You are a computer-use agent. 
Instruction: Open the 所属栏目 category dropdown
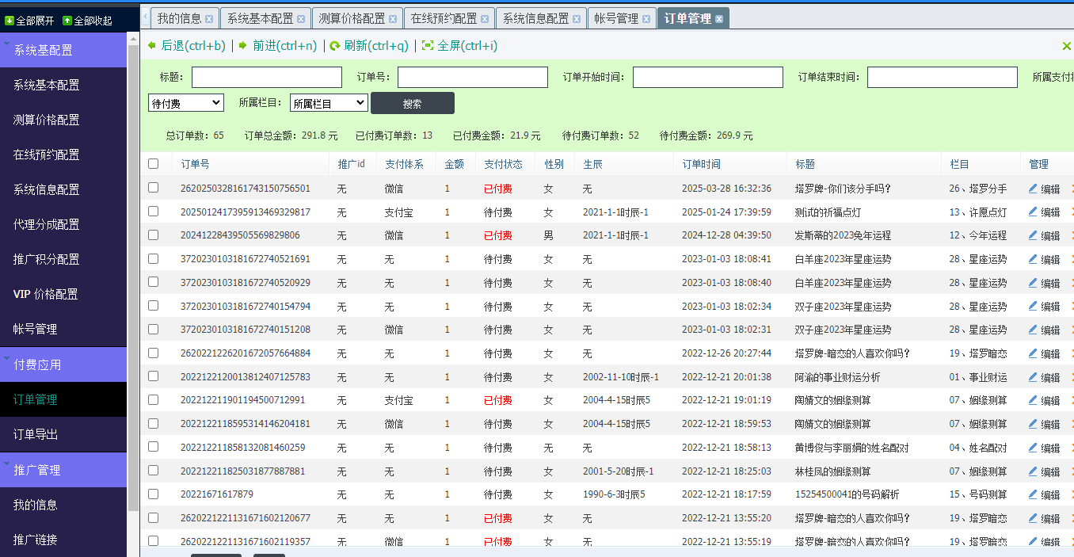329,103
